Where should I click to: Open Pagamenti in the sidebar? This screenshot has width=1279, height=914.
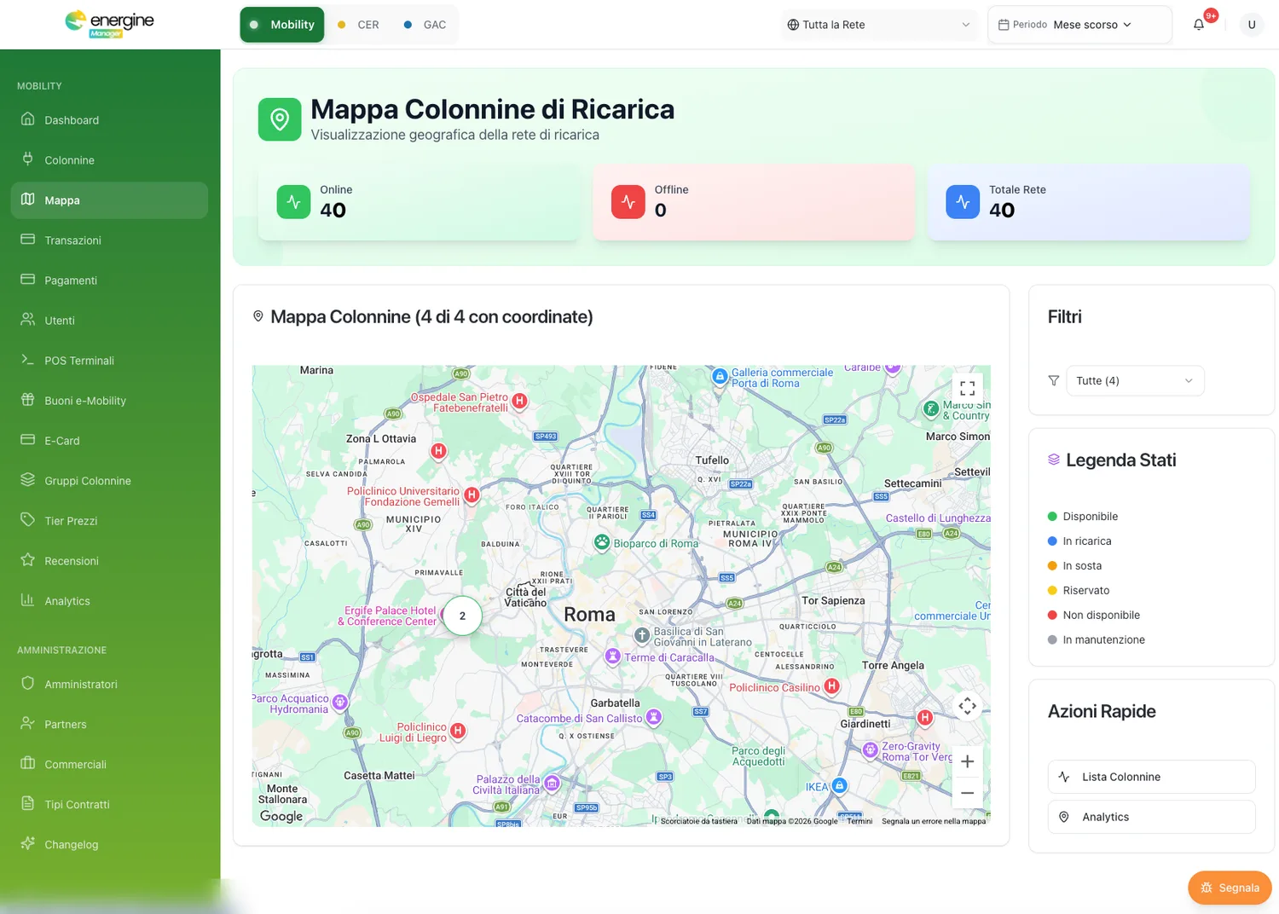109,281
